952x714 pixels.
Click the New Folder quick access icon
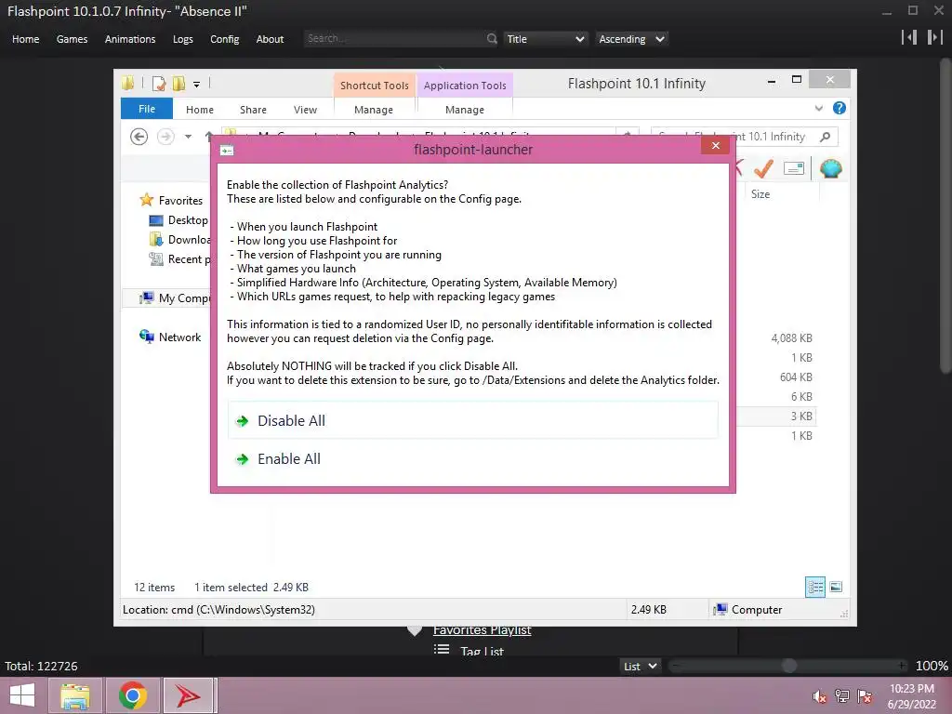point(178,83)
